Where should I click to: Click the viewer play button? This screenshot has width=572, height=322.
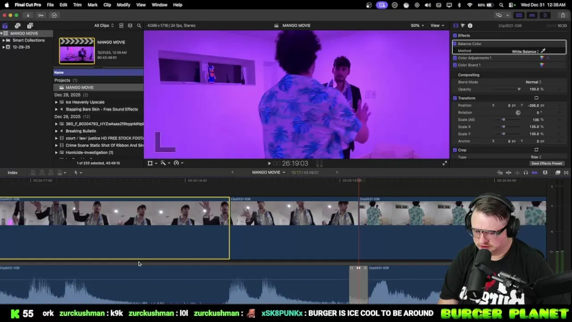[269, 164]
